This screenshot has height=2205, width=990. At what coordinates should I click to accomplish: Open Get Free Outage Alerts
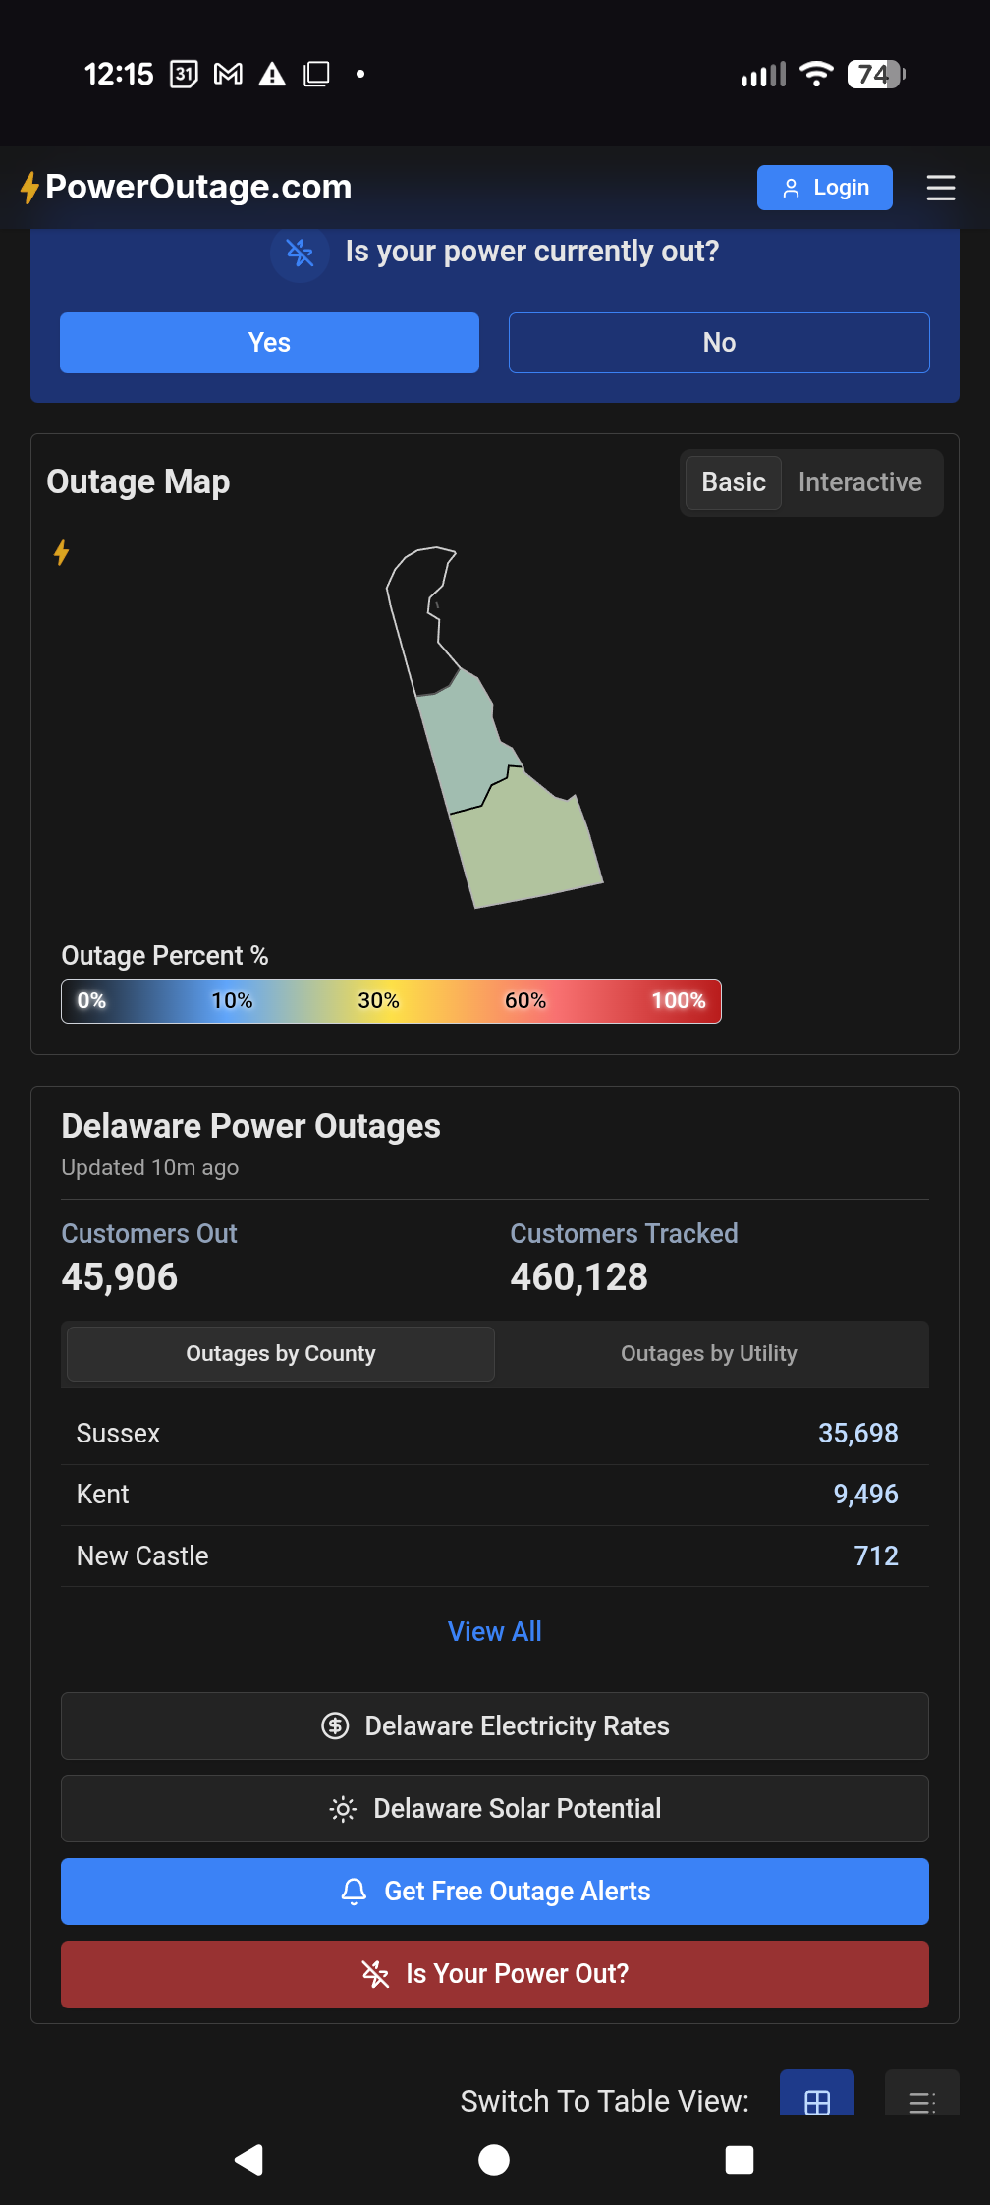coord(494,1892)
